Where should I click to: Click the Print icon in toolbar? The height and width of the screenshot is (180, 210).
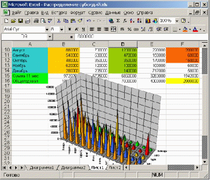click(36, 21)
